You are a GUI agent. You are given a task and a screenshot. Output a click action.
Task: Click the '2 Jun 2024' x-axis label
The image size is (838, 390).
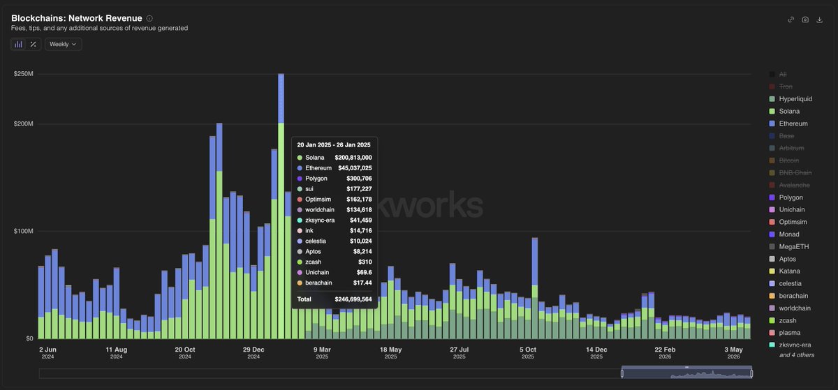[x=47, y=352]
